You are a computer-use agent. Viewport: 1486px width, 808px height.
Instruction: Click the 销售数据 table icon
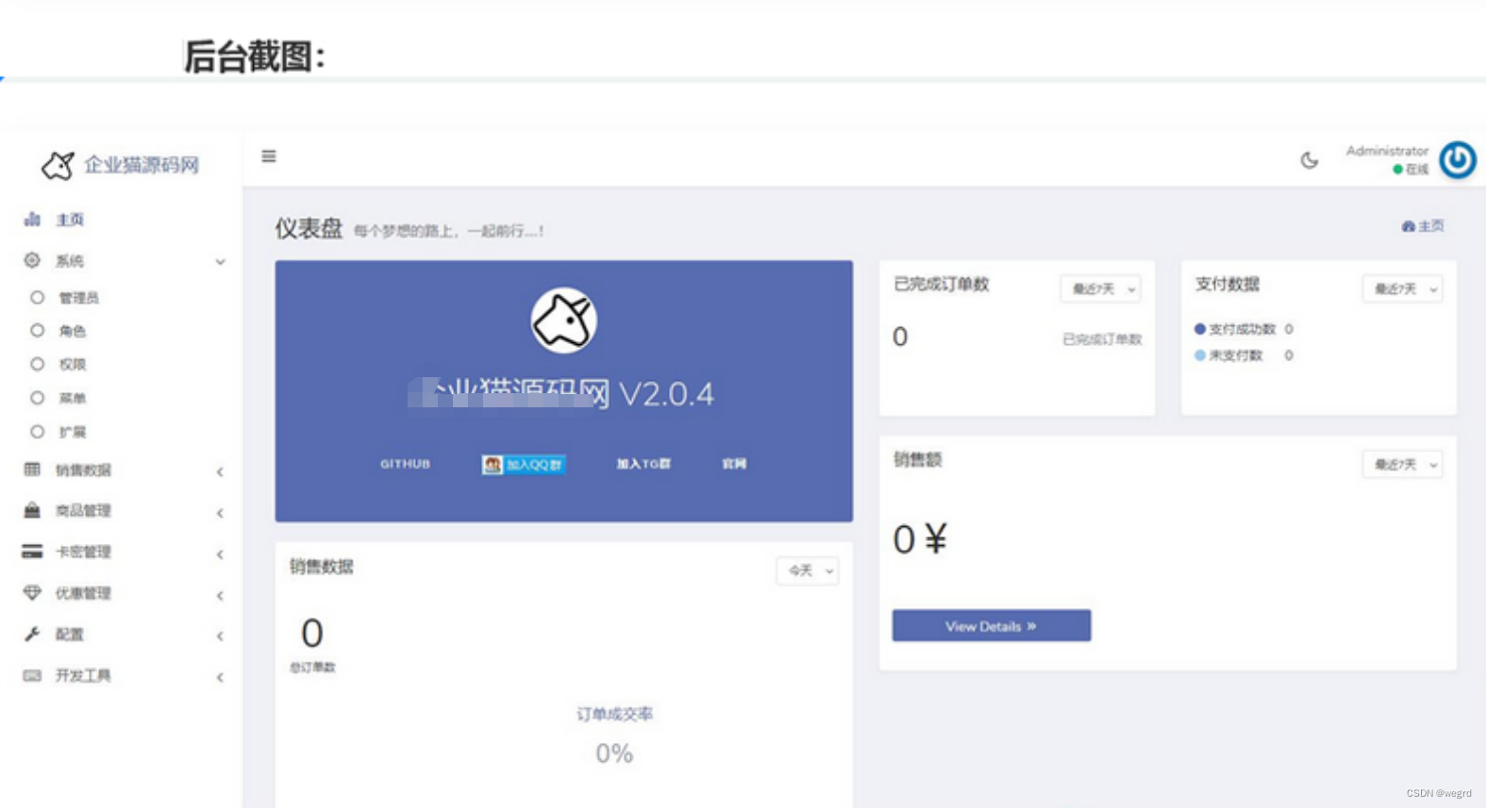coord(32,469)
